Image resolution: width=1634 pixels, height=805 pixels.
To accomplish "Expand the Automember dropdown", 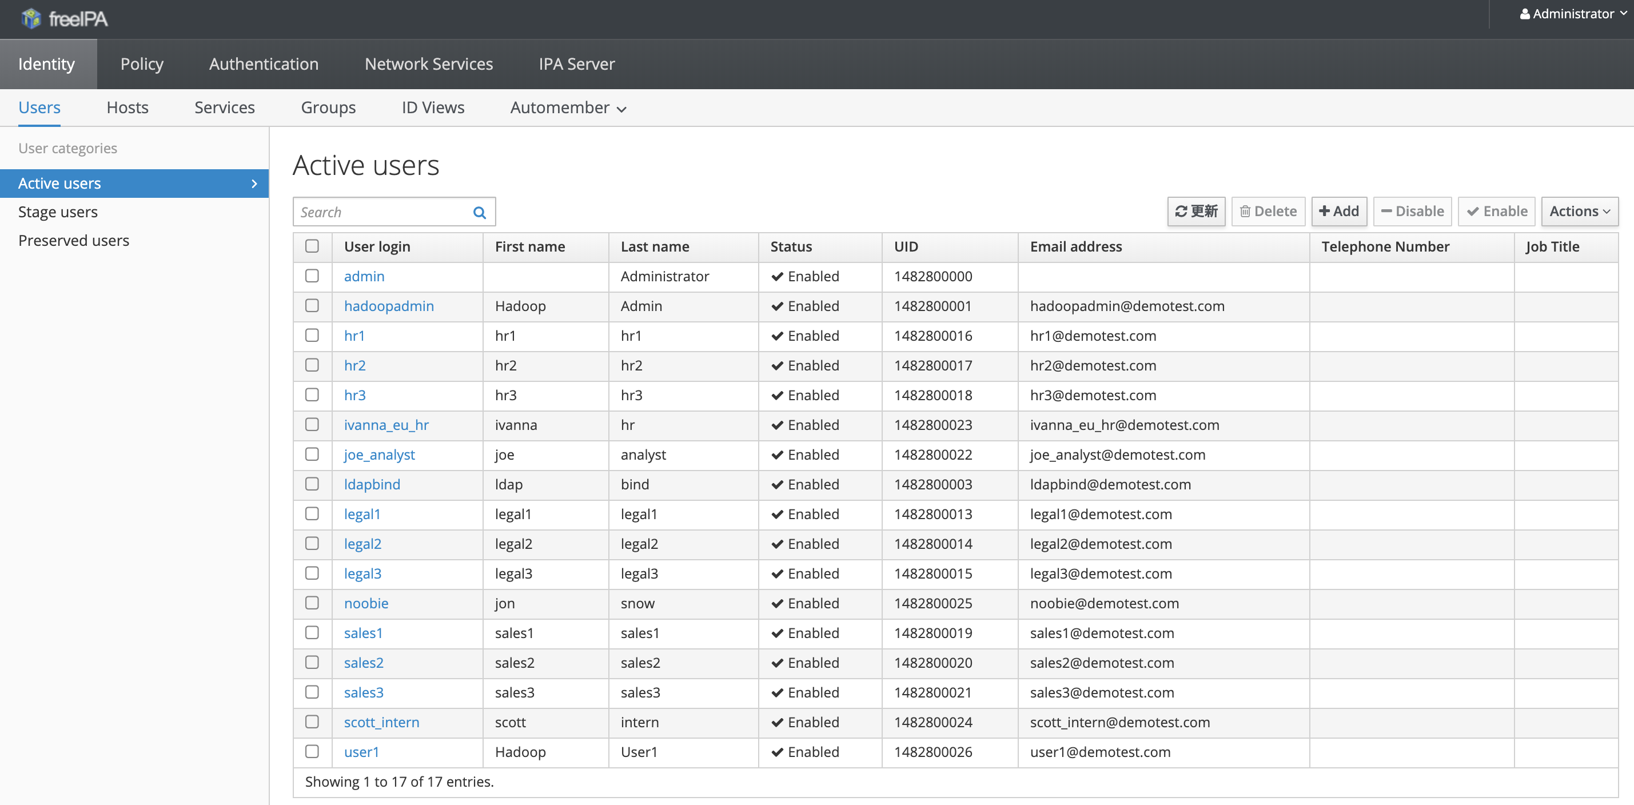I will click(x=568, y=108).
